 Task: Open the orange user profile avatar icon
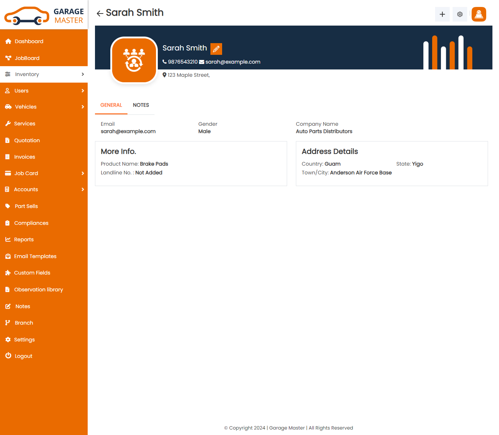(479, 14)
